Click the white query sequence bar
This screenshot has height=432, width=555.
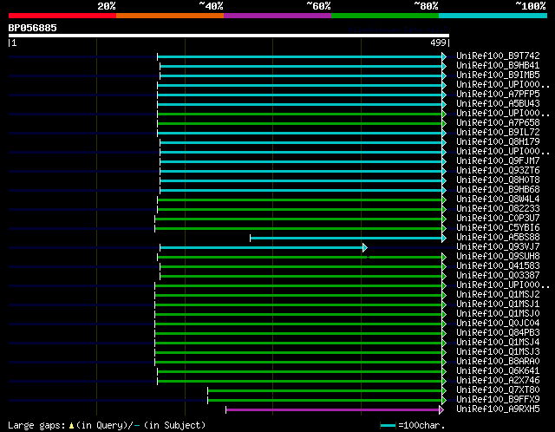(x=228, y=36)
